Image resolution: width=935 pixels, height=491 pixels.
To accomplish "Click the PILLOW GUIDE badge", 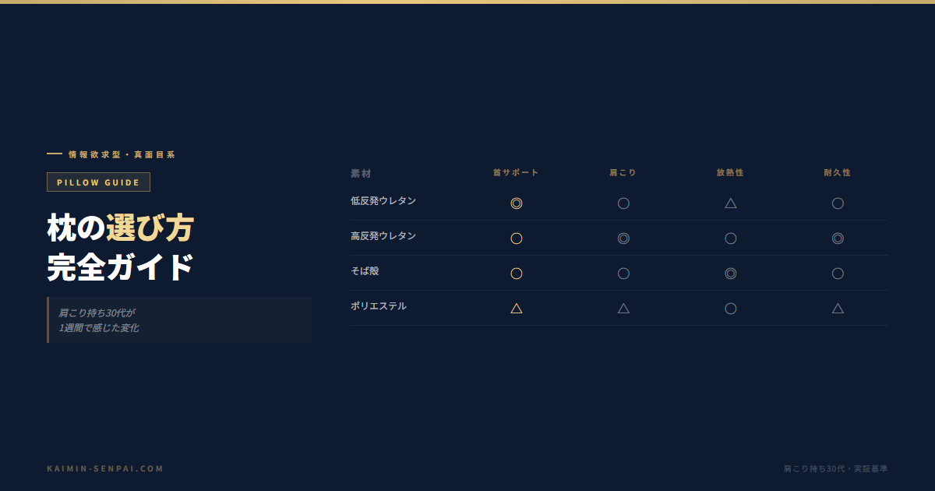I will [x=98, y=182].
